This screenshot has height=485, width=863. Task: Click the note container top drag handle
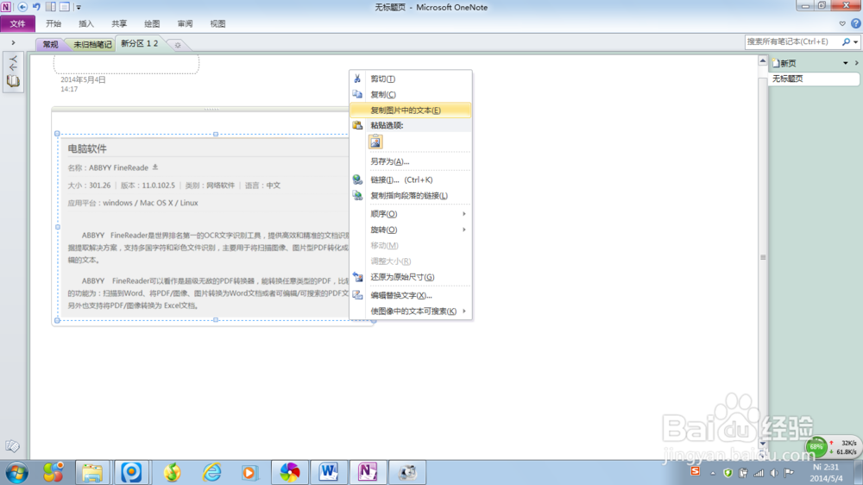click(x=211, y=109)
